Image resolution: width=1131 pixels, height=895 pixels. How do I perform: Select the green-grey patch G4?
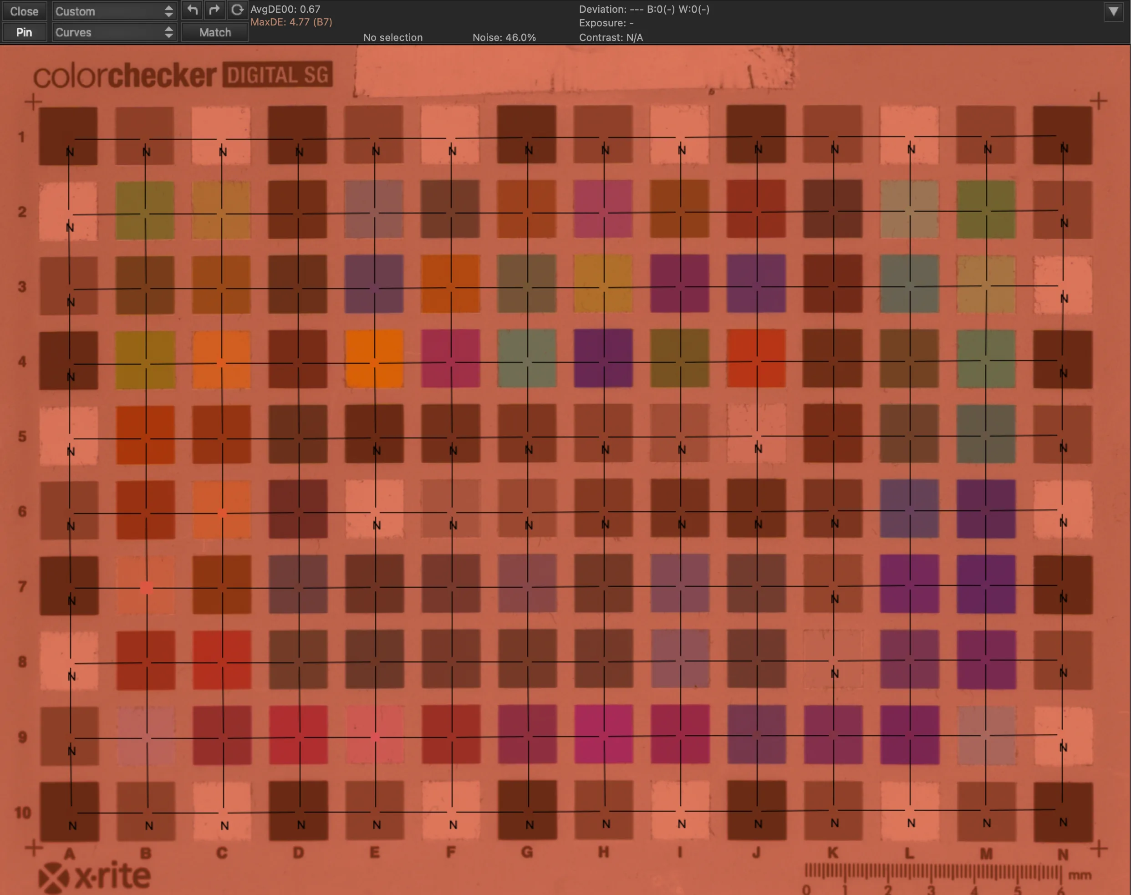point(527,358)
